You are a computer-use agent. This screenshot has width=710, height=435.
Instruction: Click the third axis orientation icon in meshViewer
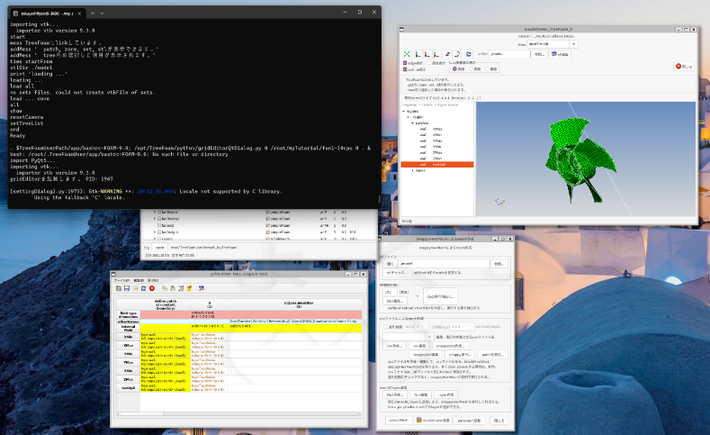coord(436,54)
